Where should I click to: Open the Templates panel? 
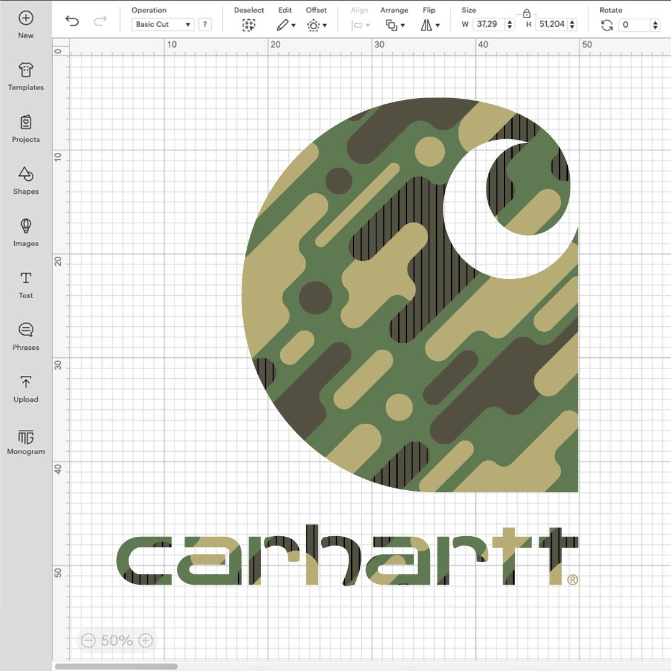(x=25, y=70)
